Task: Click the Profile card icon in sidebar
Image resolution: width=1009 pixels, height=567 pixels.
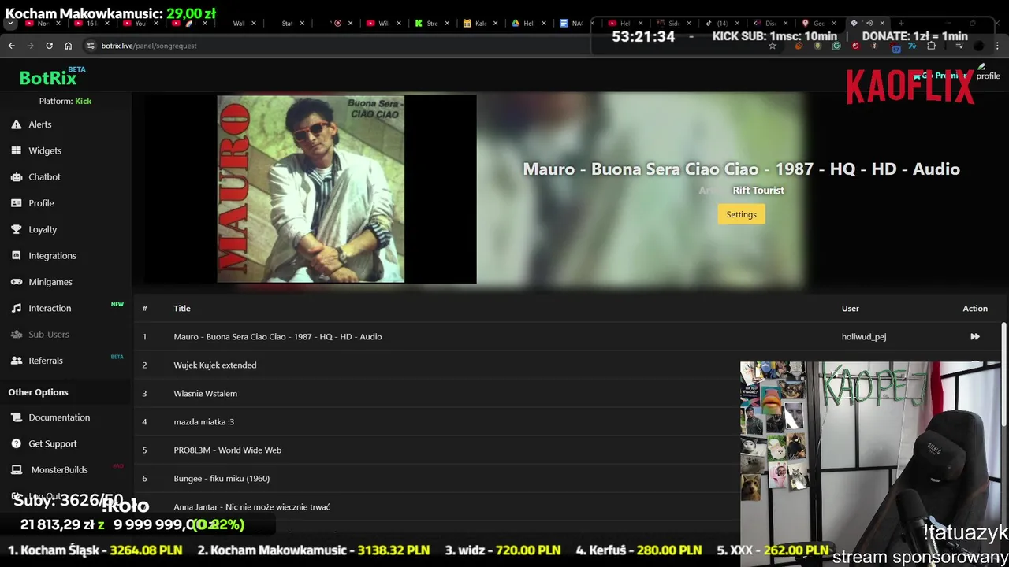Action: click(16, 203)
